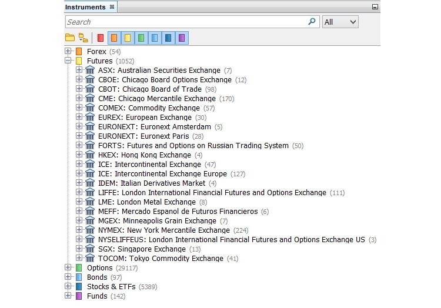
Task: Click the Euronext Paris building icon
Action: point(90,136)
